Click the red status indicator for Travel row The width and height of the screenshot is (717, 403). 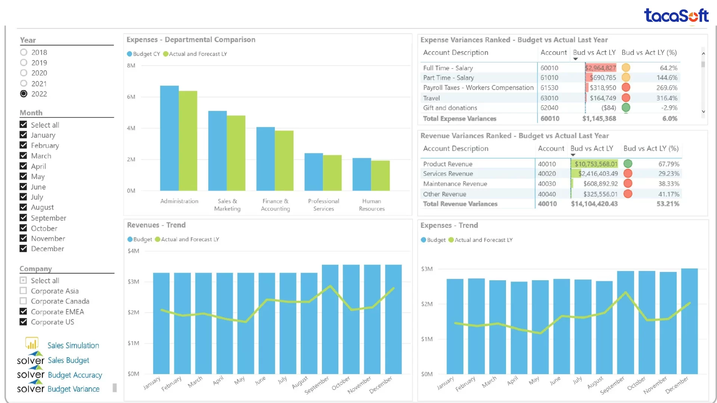click(x=626, y=98)
